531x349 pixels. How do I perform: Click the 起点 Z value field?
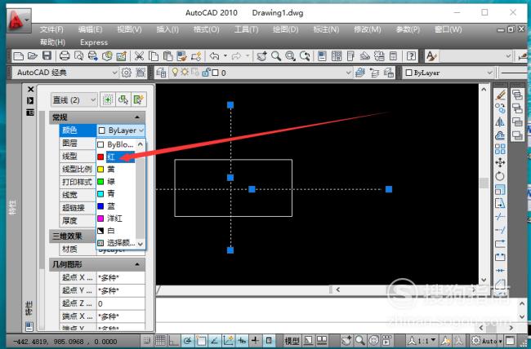click(x=121, y=303)
